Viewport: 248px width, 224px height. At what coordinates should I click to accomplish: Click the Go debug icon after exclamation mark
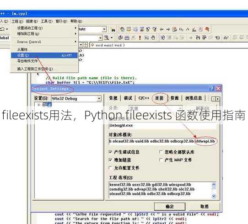[146, 37]
